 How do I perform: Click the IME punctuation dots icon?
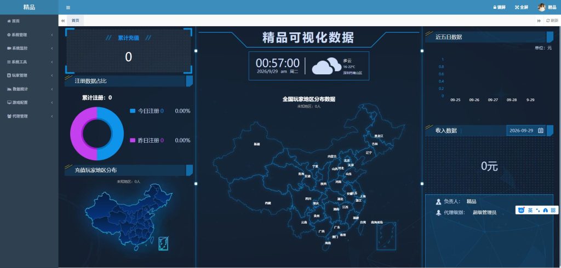tap(538, 210)
